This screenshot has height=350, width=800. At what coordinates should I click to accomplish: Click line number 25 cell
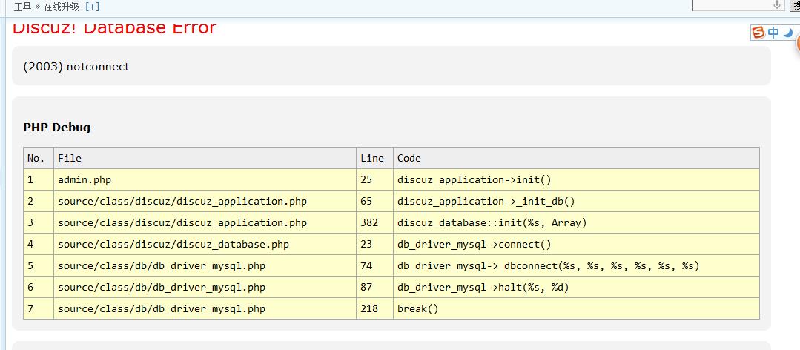pyautogui.click(x=374, y=179)
